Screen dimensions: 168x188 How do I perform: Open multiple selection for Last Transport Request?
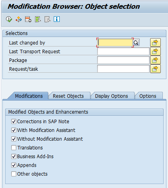(155, 51)
